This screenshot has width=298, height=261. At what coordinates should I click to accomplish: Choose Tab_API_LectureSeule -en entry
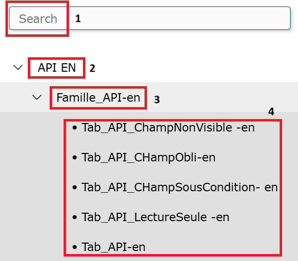pos(155,217)
